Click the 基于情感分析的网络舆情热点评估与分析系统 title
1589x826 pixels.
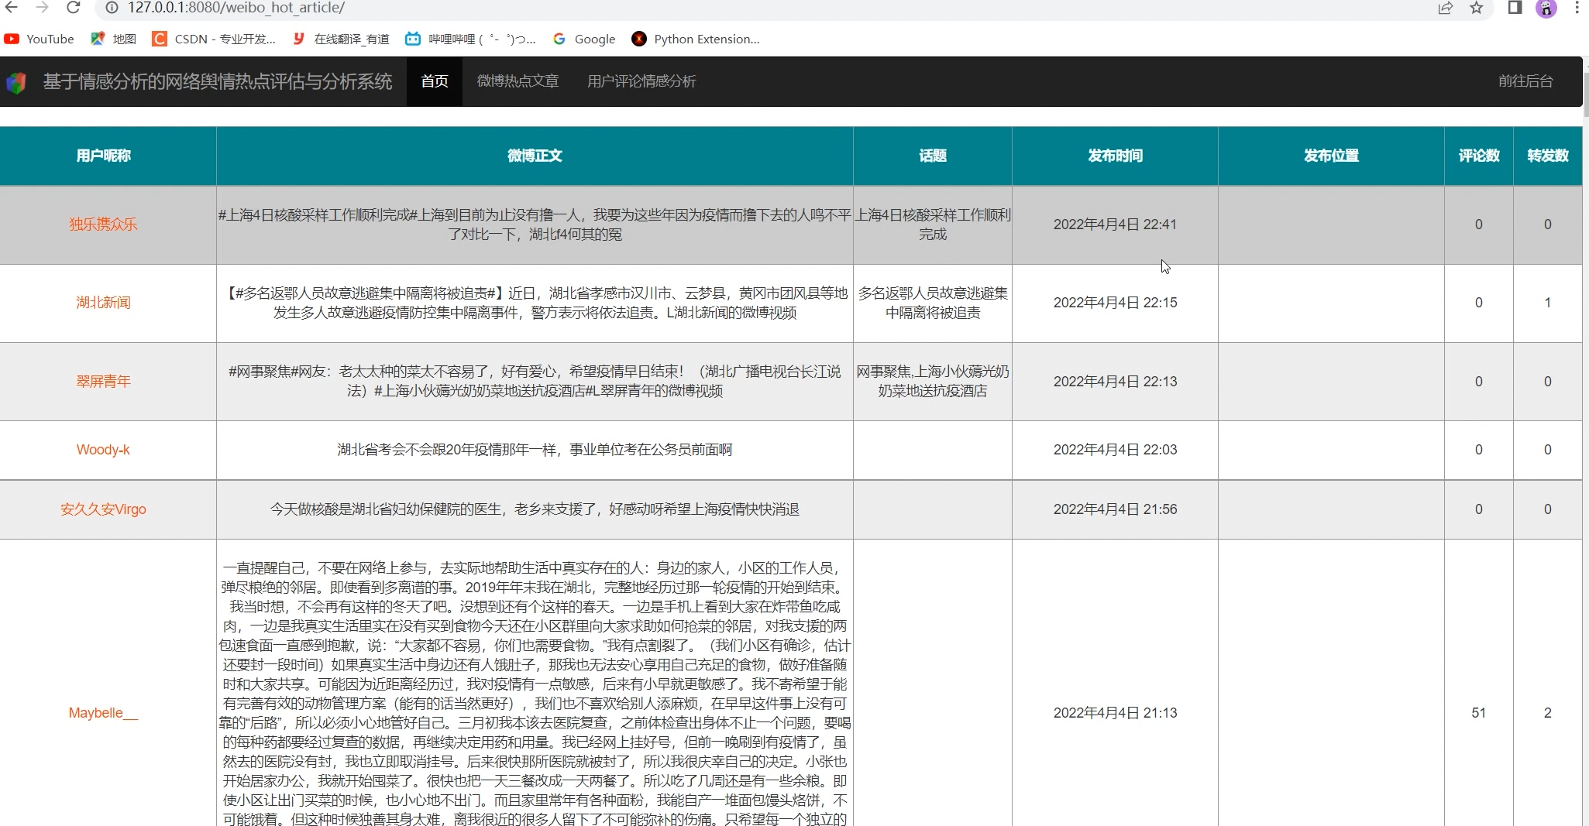(x=218, y=81)
